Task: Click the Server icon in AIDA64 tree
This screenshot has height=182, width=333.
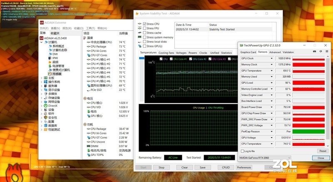Action: (46, 86)
